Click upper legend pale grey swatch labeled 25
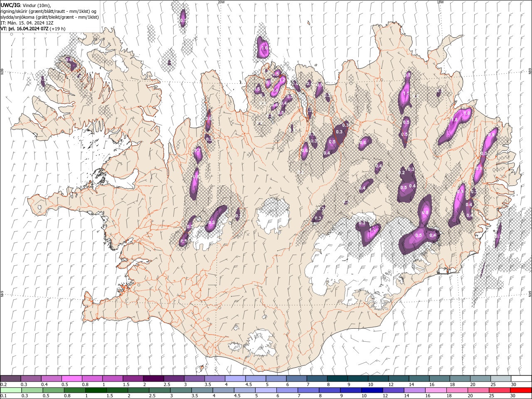 pyautogui.click(x=500, y=379)
